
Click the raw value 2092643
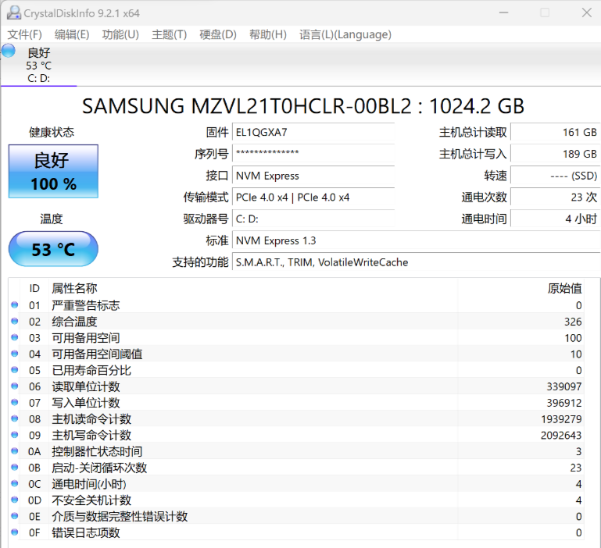(561, 435)
